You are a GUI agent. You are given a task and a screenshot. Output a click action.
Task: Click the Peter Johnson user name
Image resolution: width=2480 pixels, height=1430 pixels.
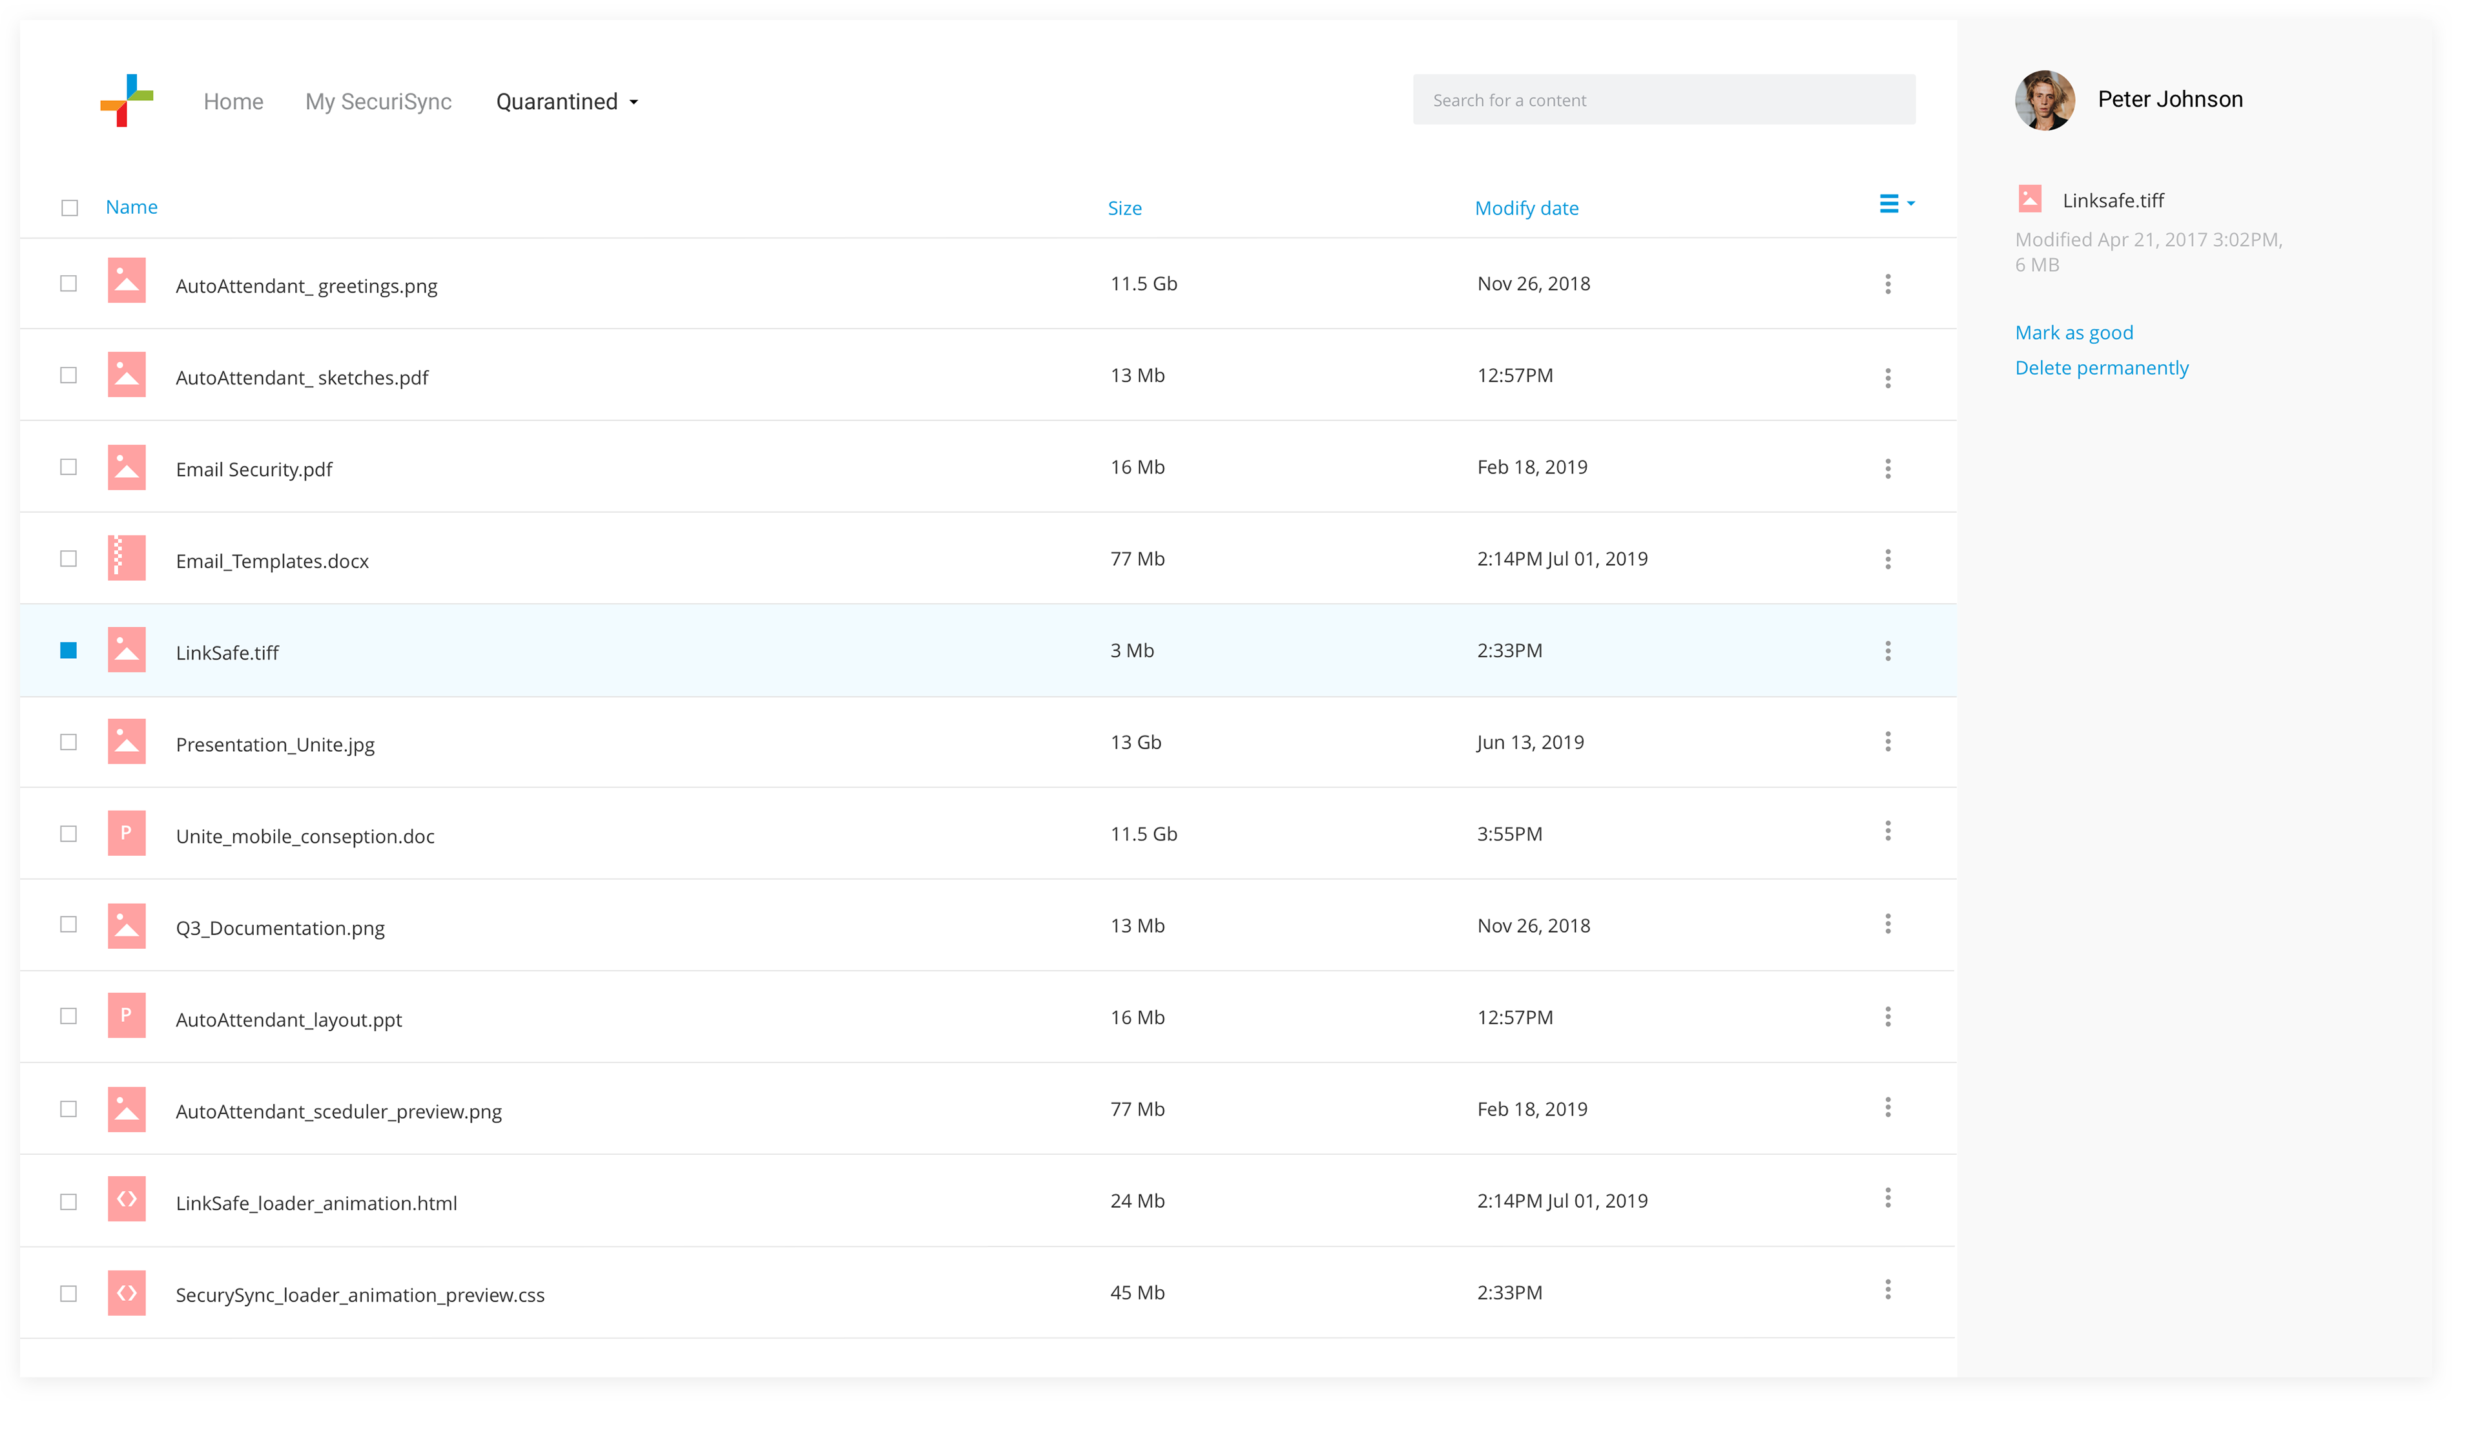2170,99
